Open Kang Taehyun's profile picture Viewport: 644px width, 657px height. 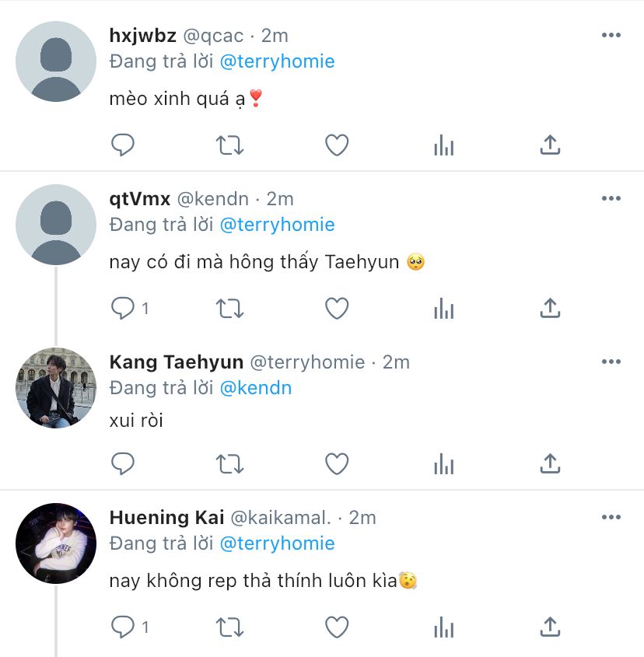point(56,388)
